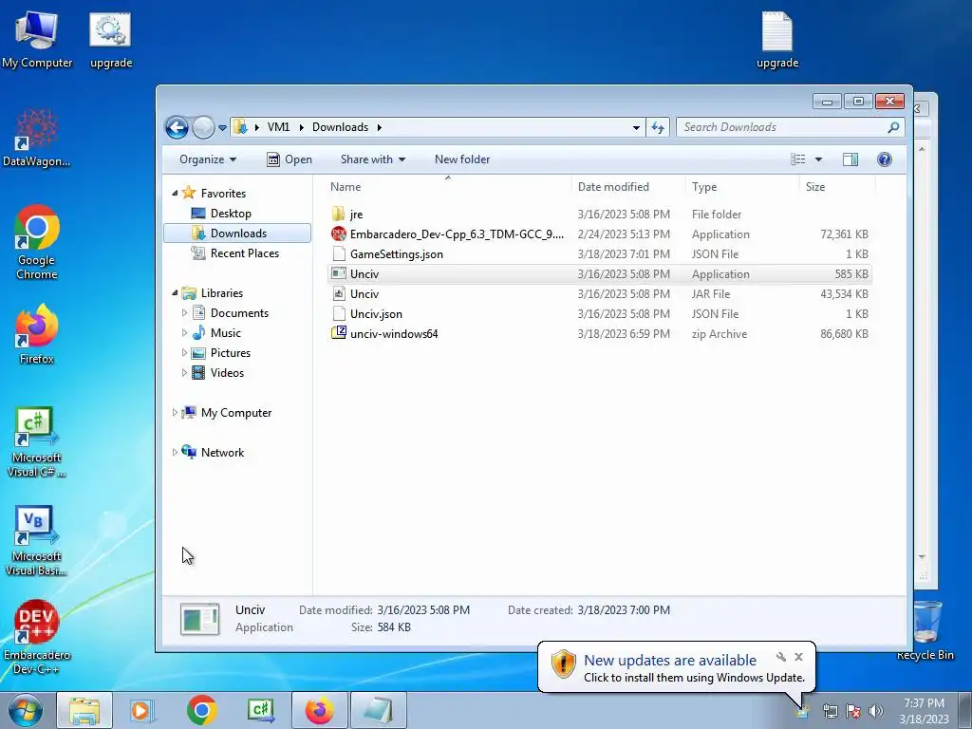This screenshot has width=972, height=729.
Task: Click the VM1 breadcrumb in the address bar
Action: pos(278,127)
